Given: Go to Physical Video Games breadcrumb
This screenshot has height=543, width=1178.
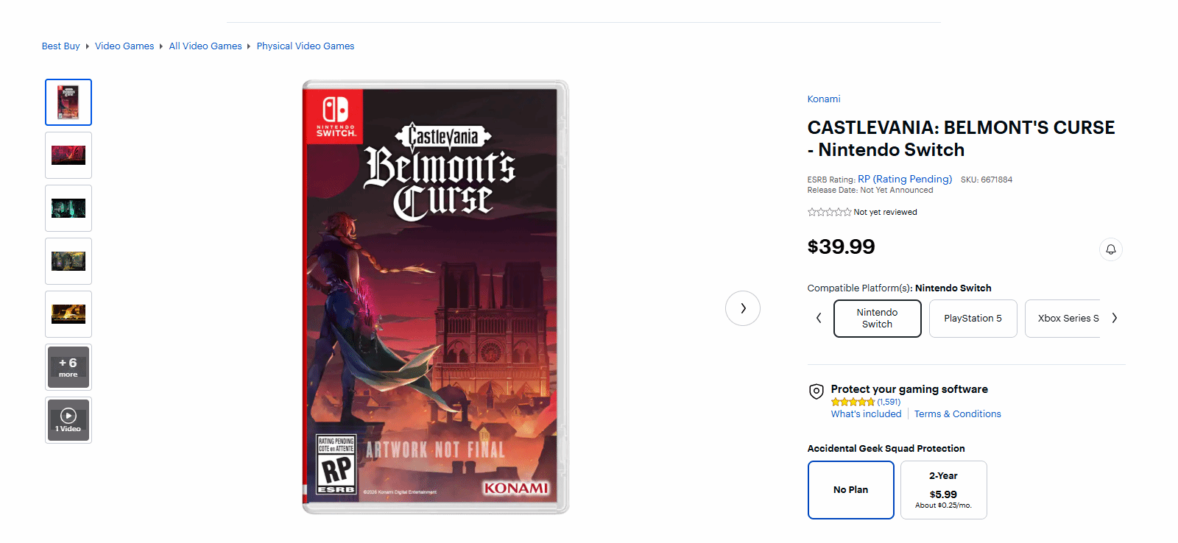Looking at the screenshot, I should 306,46.
